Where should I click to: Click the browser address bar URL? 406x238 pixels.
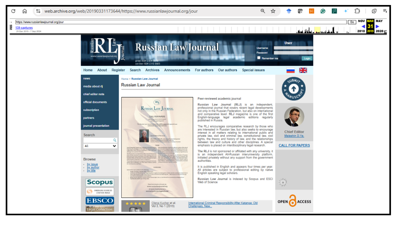point(121,11)
